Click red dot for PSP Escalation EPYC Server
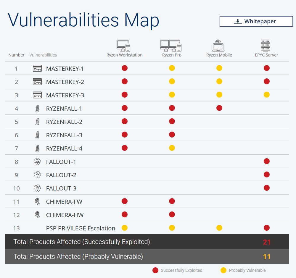Screen dimensions: 296x278 [x=267, y=228]
